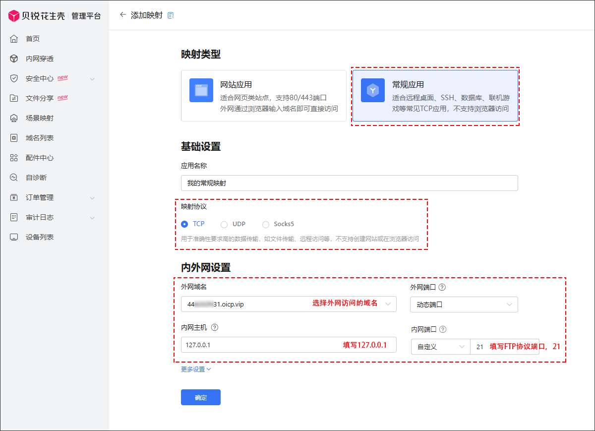
Task: Click the help icon beside 外网端口
Action: point(442,287)
